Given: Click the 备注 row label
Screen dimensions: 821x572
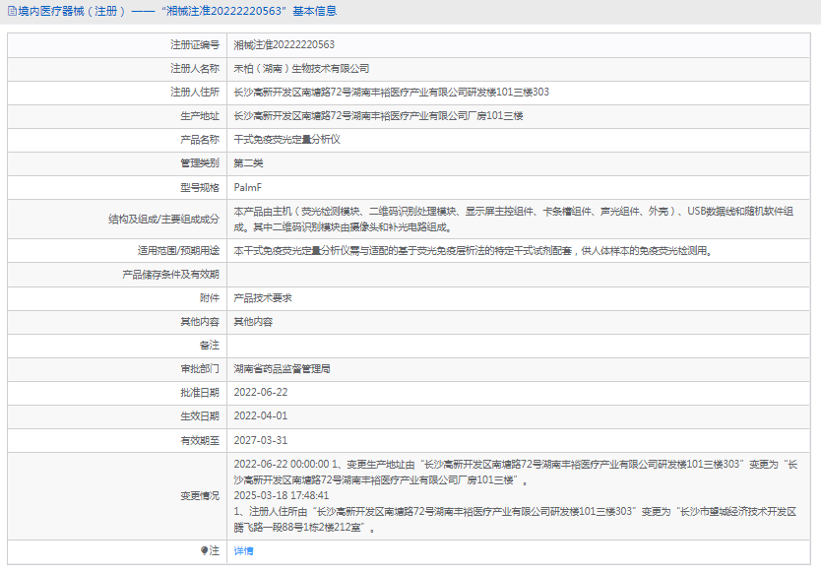Looking at the screenshot, I should pyautogui.click(x=210, y=346).
